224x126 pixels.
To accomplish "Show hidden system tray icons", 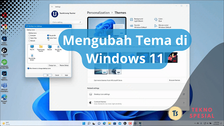I will pyautogui.click(x=195, y=123).
